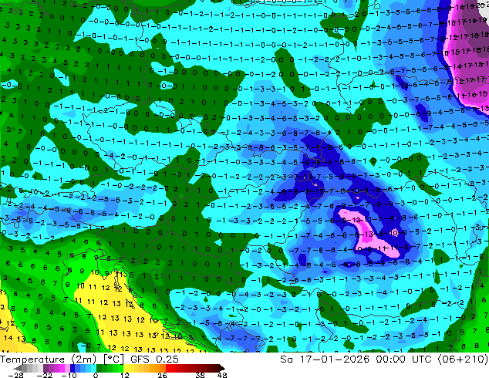Click the cyan swatch in the legend
This screenshot has height=378, width=489.
(x=93, y=368)
